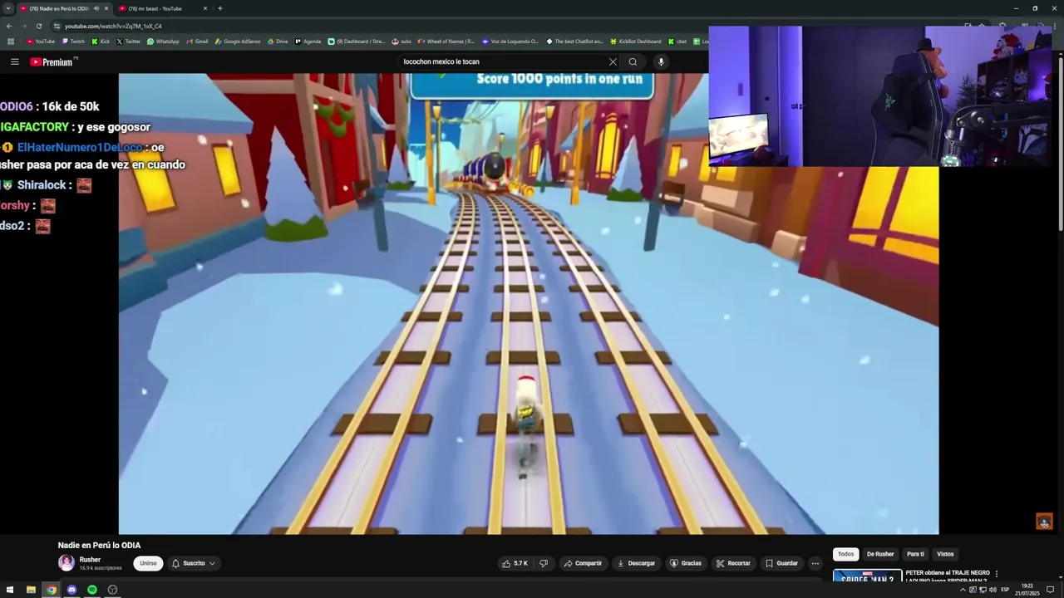Open the YouTube bookmark
The image size is (1064, 598).
pyautogui.click(x=40, y=41)
